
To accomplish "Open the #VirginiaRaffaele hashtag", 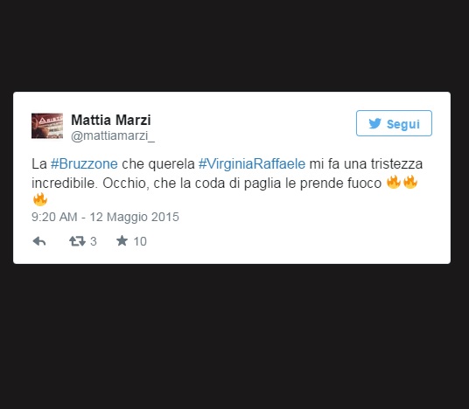I will coord(252,164).
